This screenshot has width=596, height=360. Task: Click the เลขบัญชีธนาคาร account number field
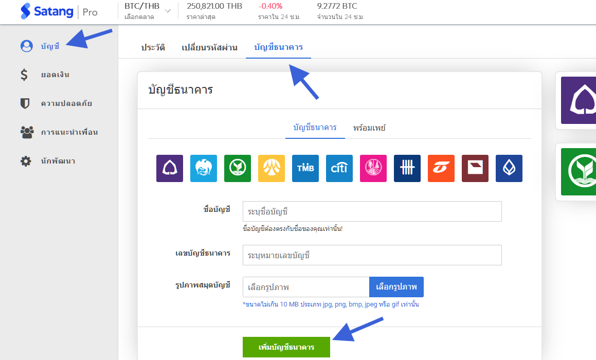point(372,255)
